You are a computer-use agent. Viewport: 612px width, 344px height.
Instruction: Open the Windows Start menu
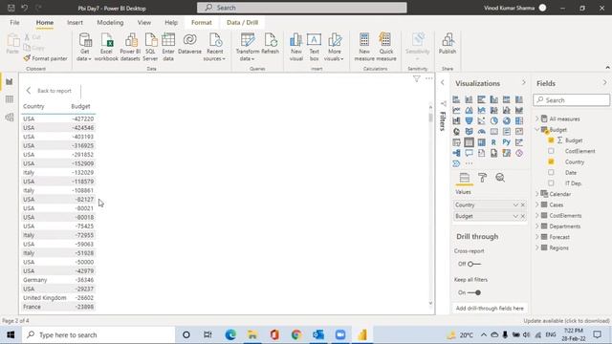coord(11,334)
